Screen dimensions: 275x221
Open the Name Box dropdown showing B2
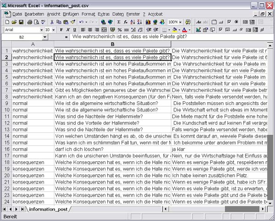(x=44, y=37)
